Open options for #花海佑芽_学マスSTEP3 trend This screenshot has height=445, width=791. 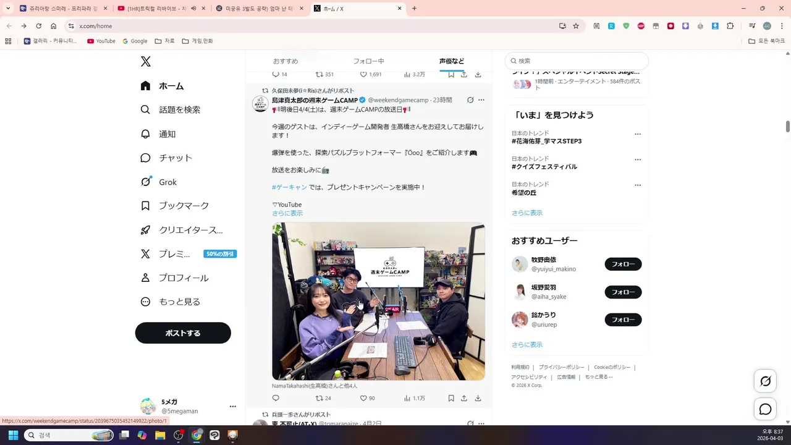pos(638,134)
